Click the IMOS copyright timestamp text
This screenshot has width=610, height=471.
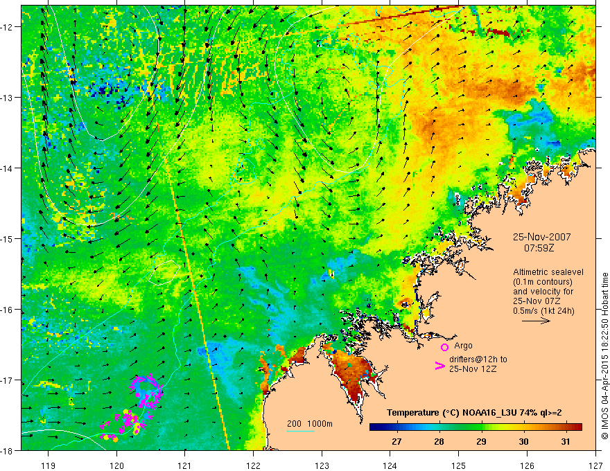604,355
